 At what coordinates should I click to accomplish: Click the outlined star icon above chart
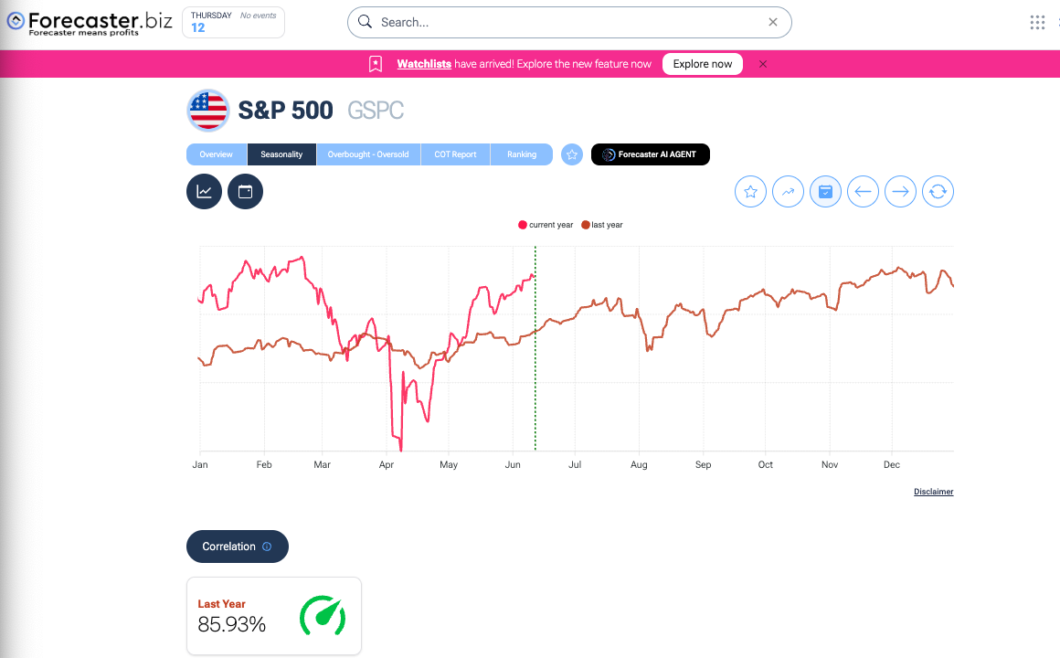pos(750,192)
